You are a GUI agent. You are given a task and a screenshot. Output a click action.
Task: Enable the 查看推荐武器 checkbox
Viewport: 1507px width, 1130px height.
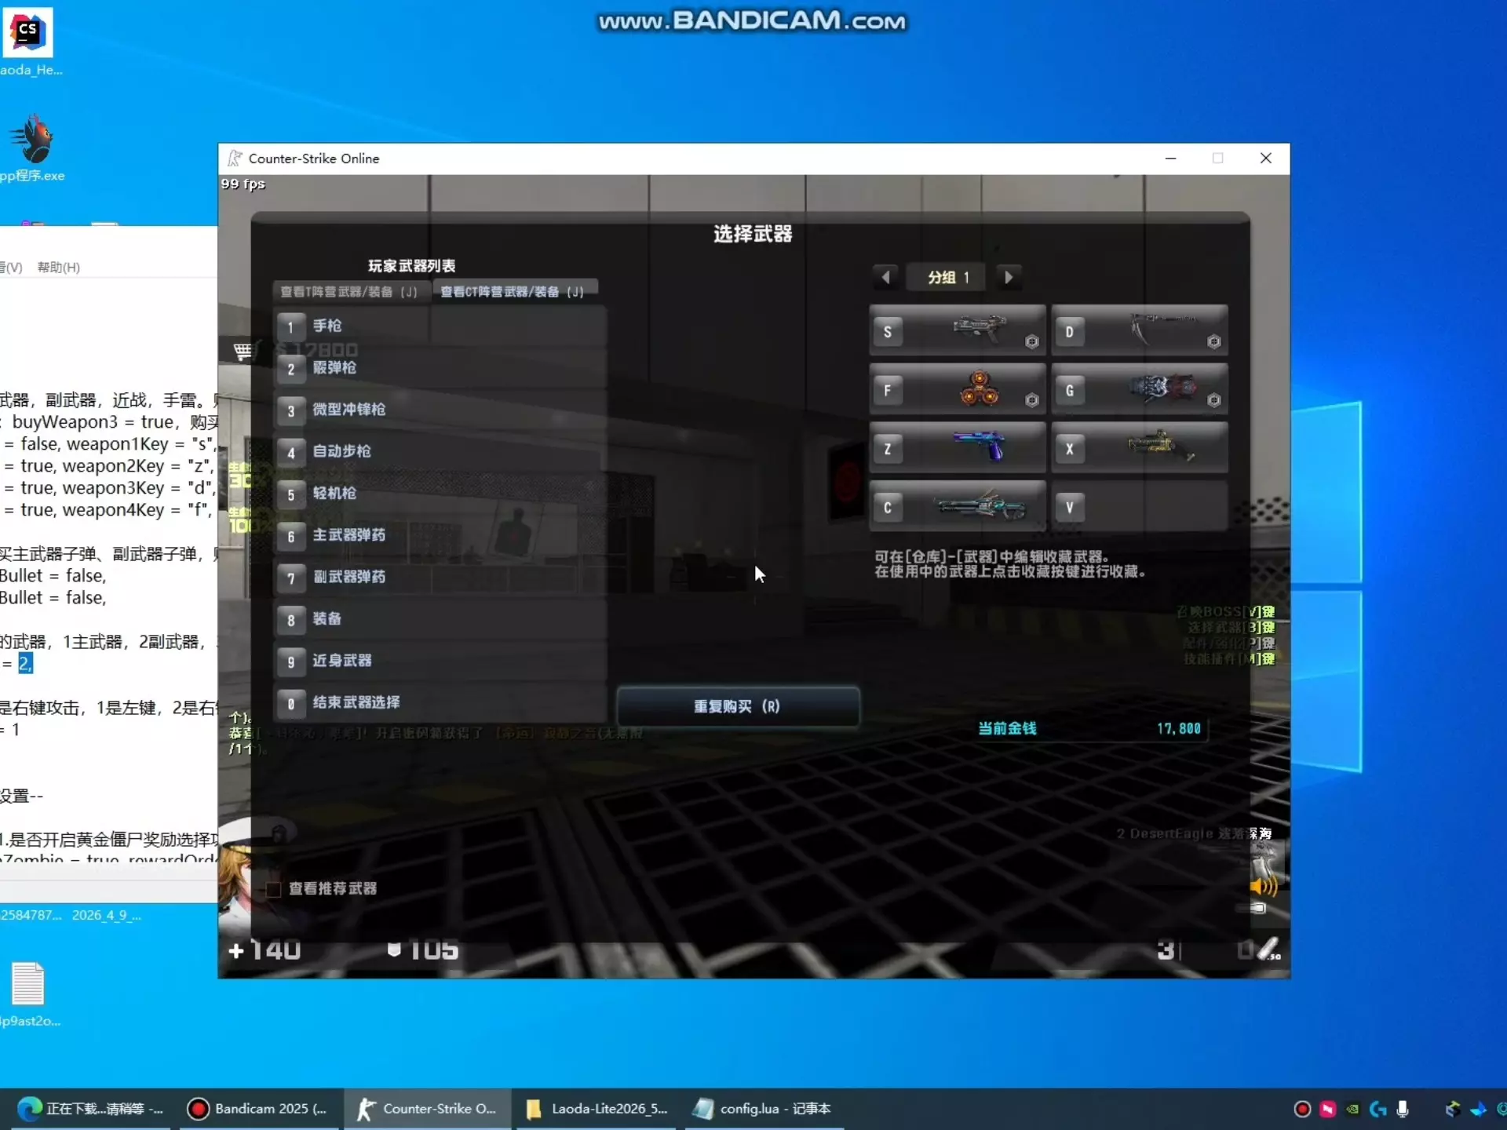pyautogui.click(x=274, y=888)
